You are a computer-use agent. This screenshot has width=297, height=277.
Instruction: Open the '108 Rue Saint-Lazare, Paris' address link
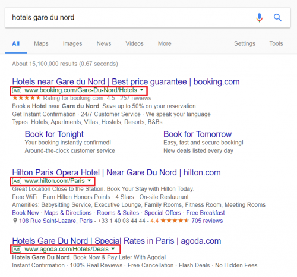coord(56,221)
